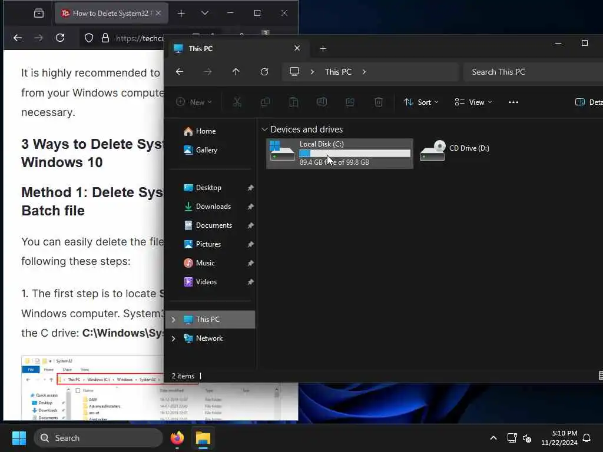Go back in Firefox
The image size is (603, 452).
pos(18,38)
